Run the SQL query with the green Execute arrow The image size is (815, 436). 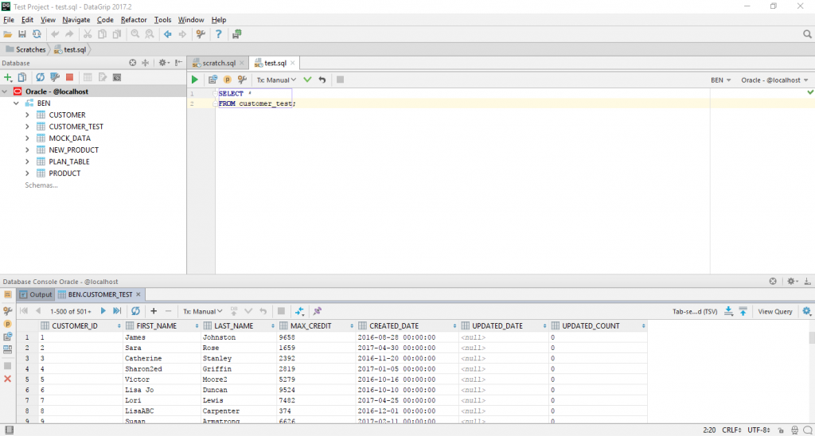(x=195, y=80)
